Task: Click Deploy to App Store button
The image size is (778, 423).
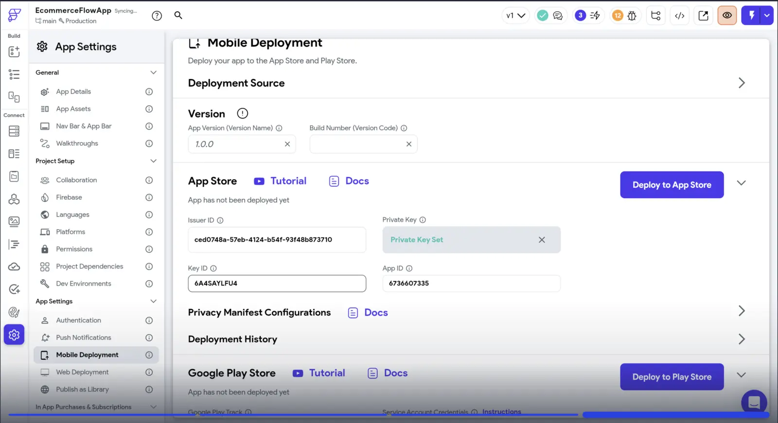Action: pyautogui.click(x=672, y=185)
